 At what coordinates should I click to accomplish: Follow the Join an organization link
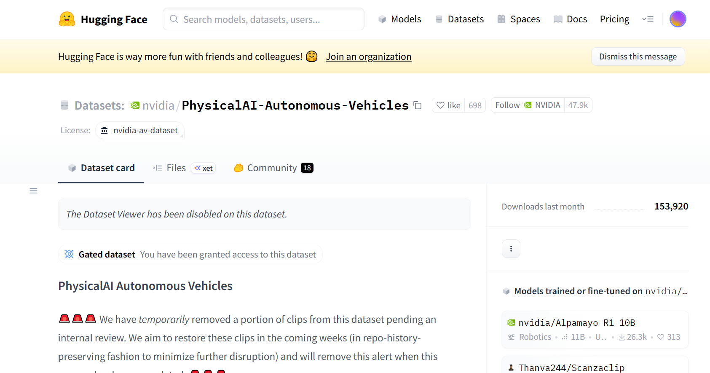point(368,56)
